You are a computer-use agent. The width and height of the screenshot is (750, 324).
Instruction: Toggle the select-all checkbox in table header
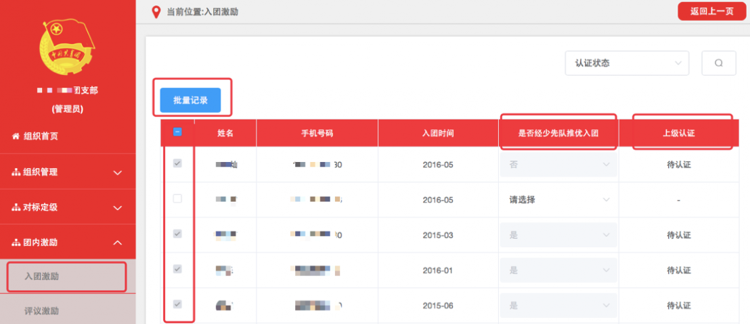coord(177,132)
